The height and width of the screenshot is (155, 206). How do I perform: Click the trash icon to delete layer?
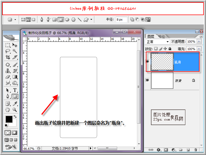click(196, 150)
